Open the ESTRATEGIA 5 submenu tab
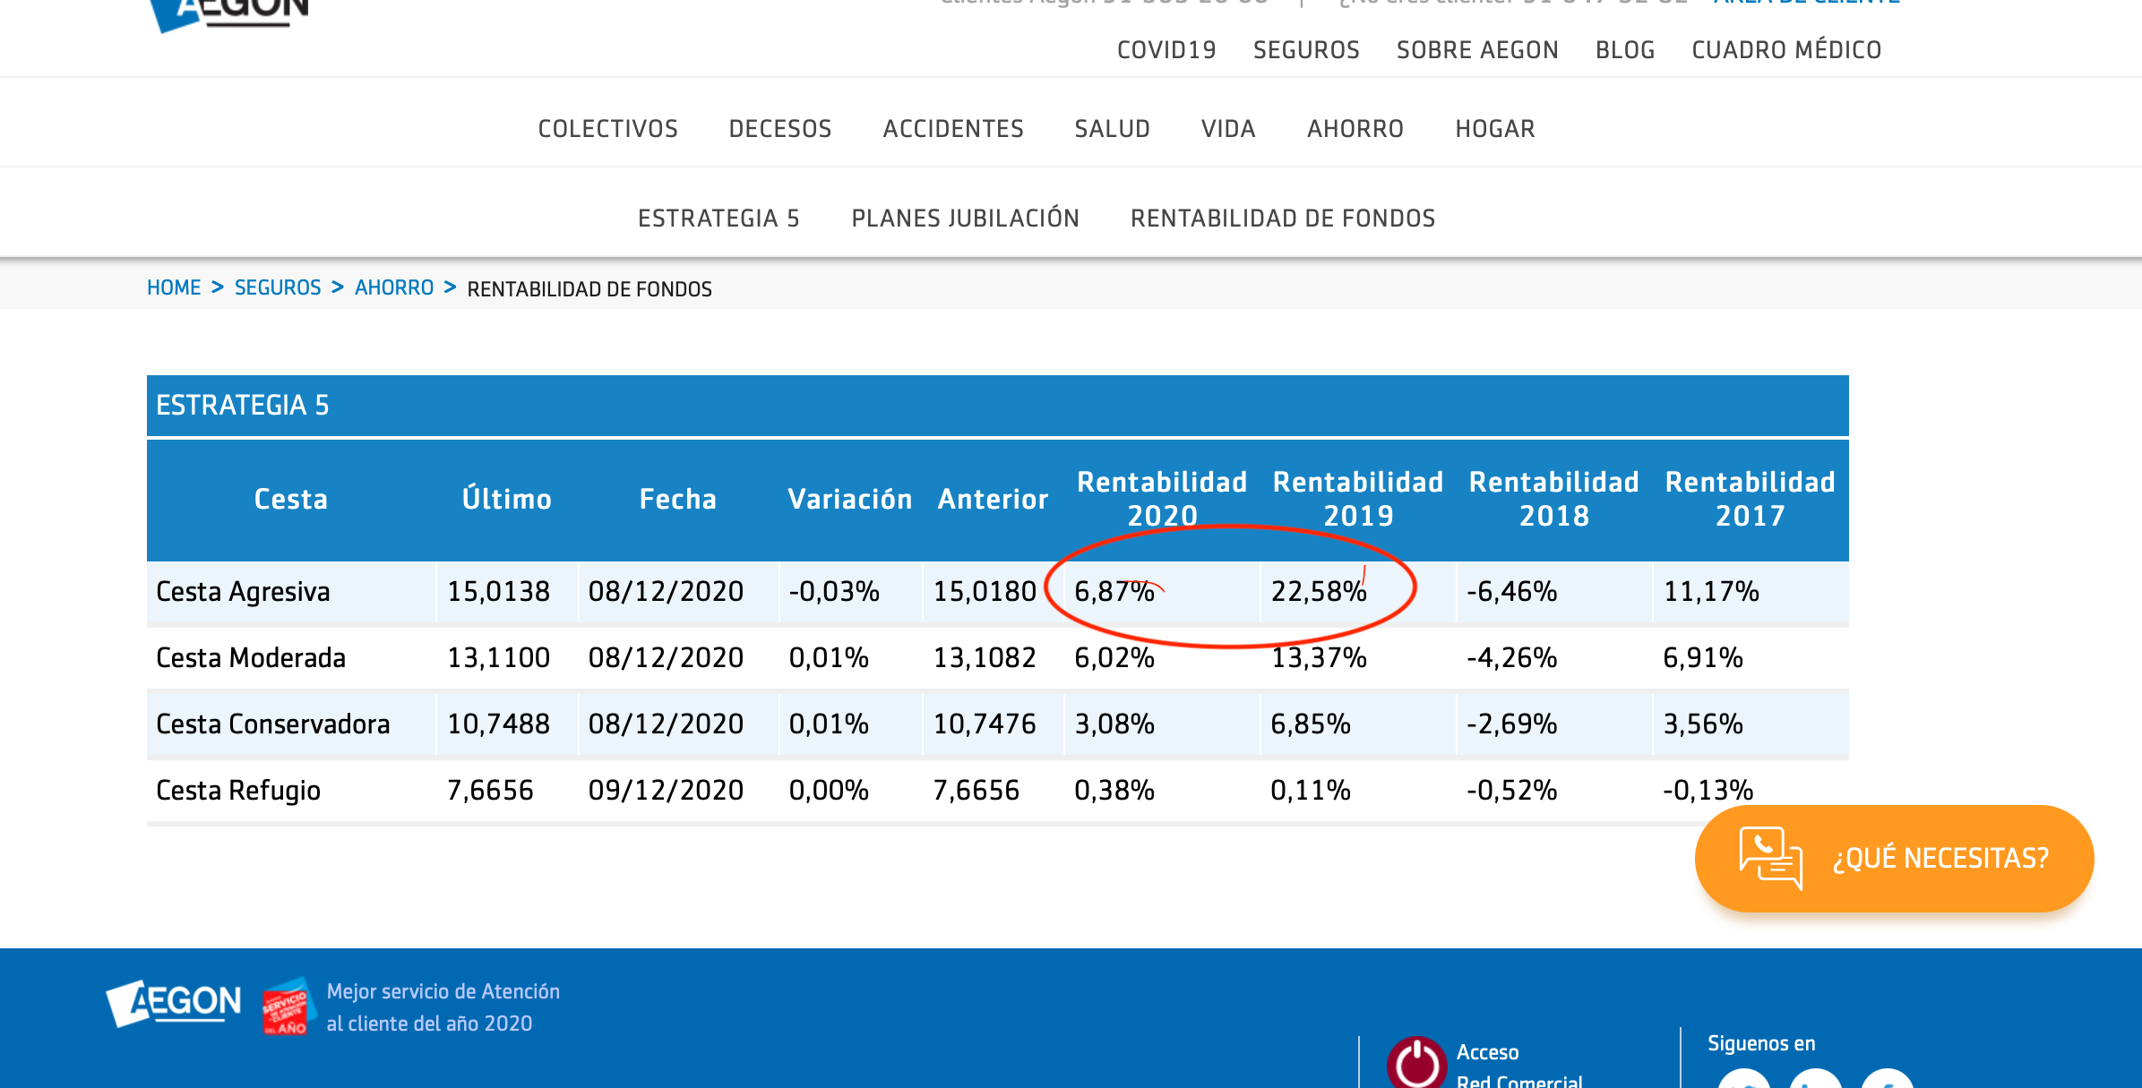 tap(718, 218)
